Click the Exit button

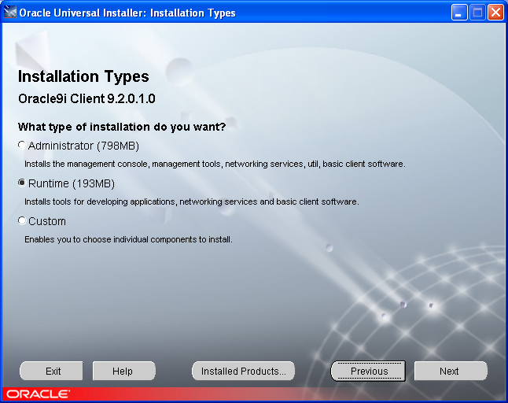coord(52,371)
